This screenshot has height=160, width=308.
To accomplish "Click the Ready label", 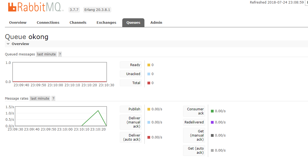I will point(131,65).
